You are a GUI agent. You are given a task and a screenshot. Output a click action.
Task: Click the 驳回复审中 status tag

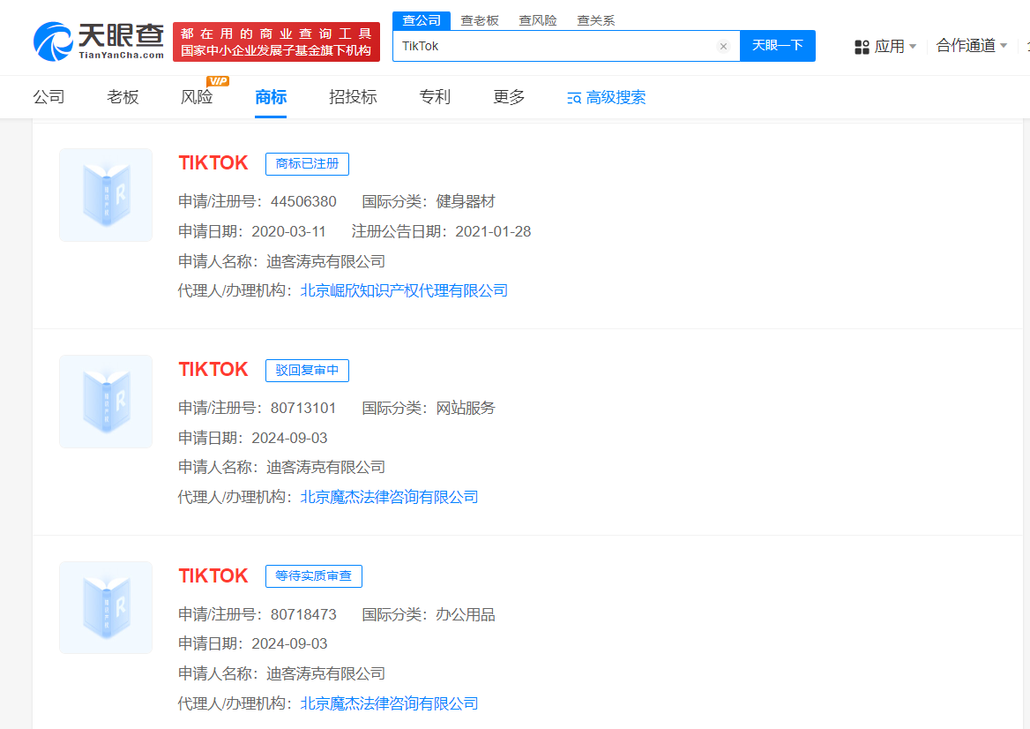[x=307, y=371]
